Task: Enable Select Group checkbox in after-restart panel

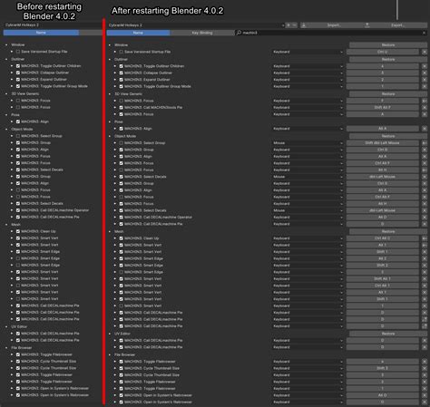Action: 122,143
